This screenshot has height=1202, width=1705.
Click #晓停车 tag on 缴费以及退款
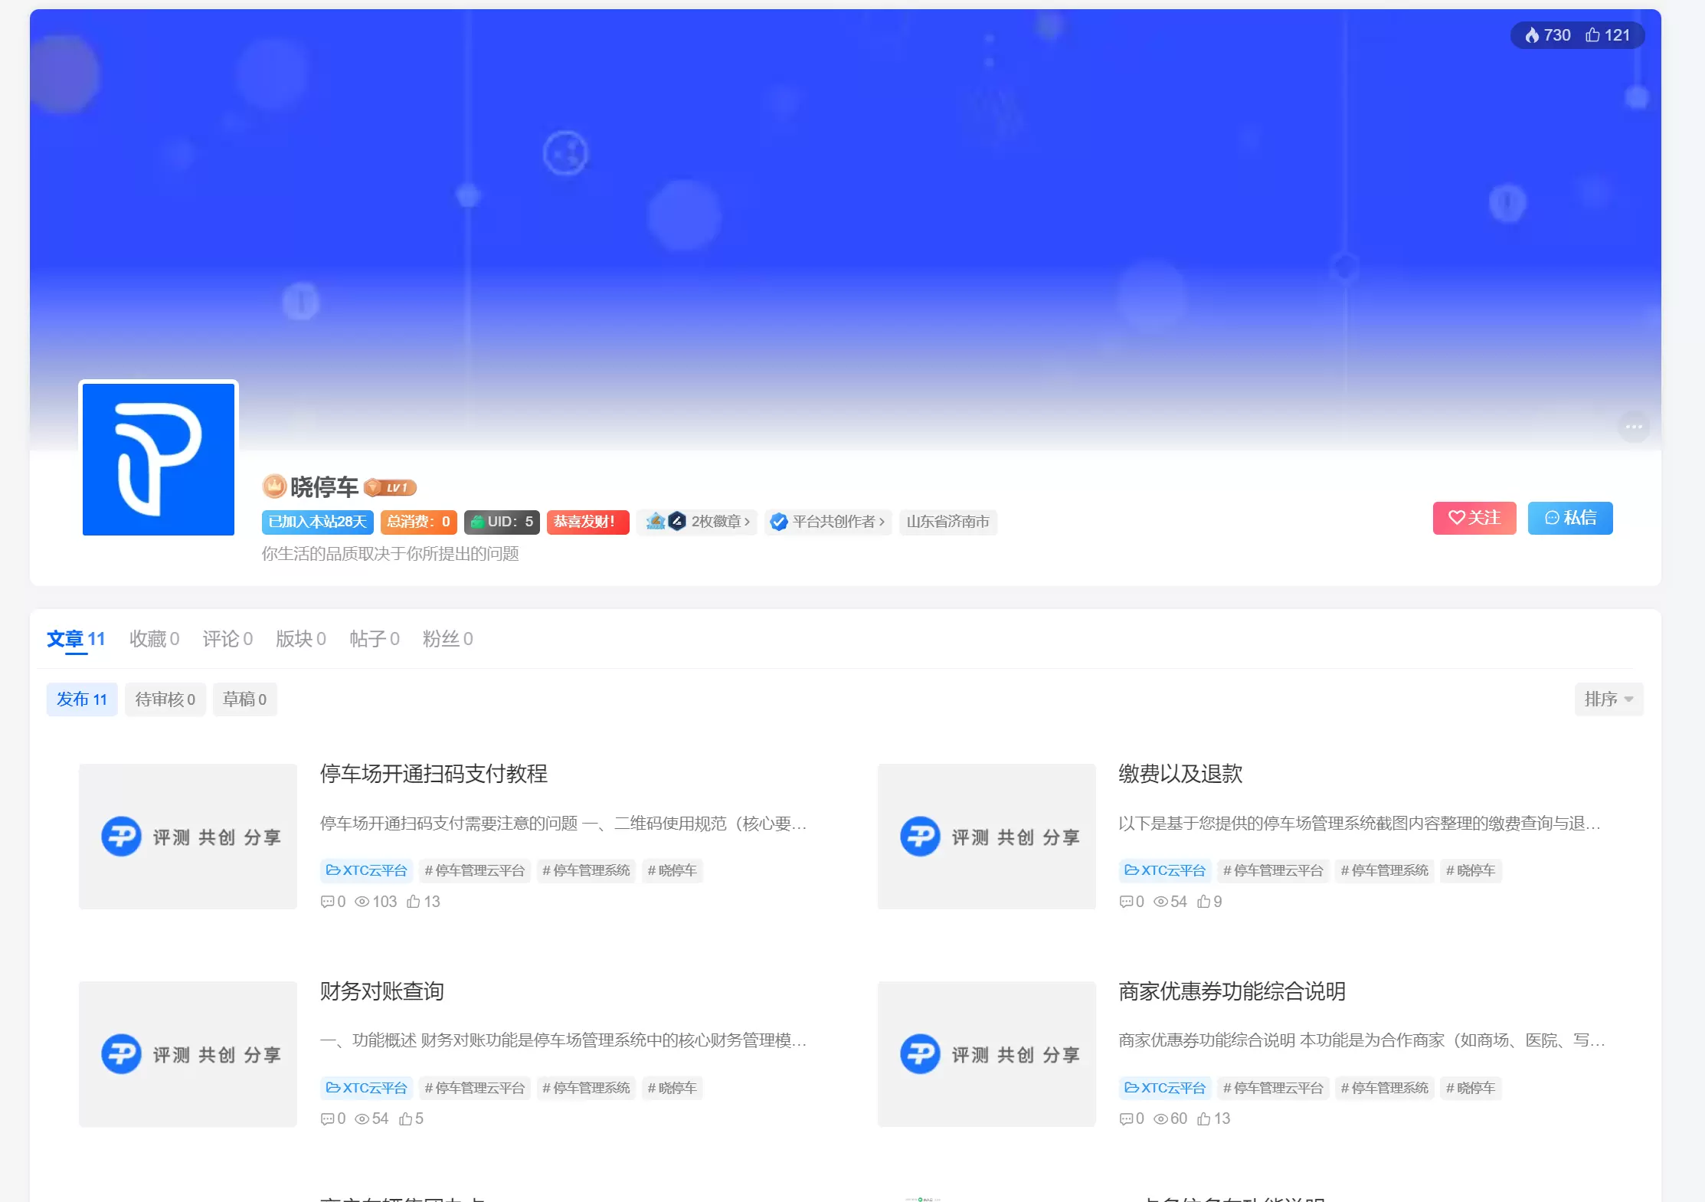(x=1471, y=870)
